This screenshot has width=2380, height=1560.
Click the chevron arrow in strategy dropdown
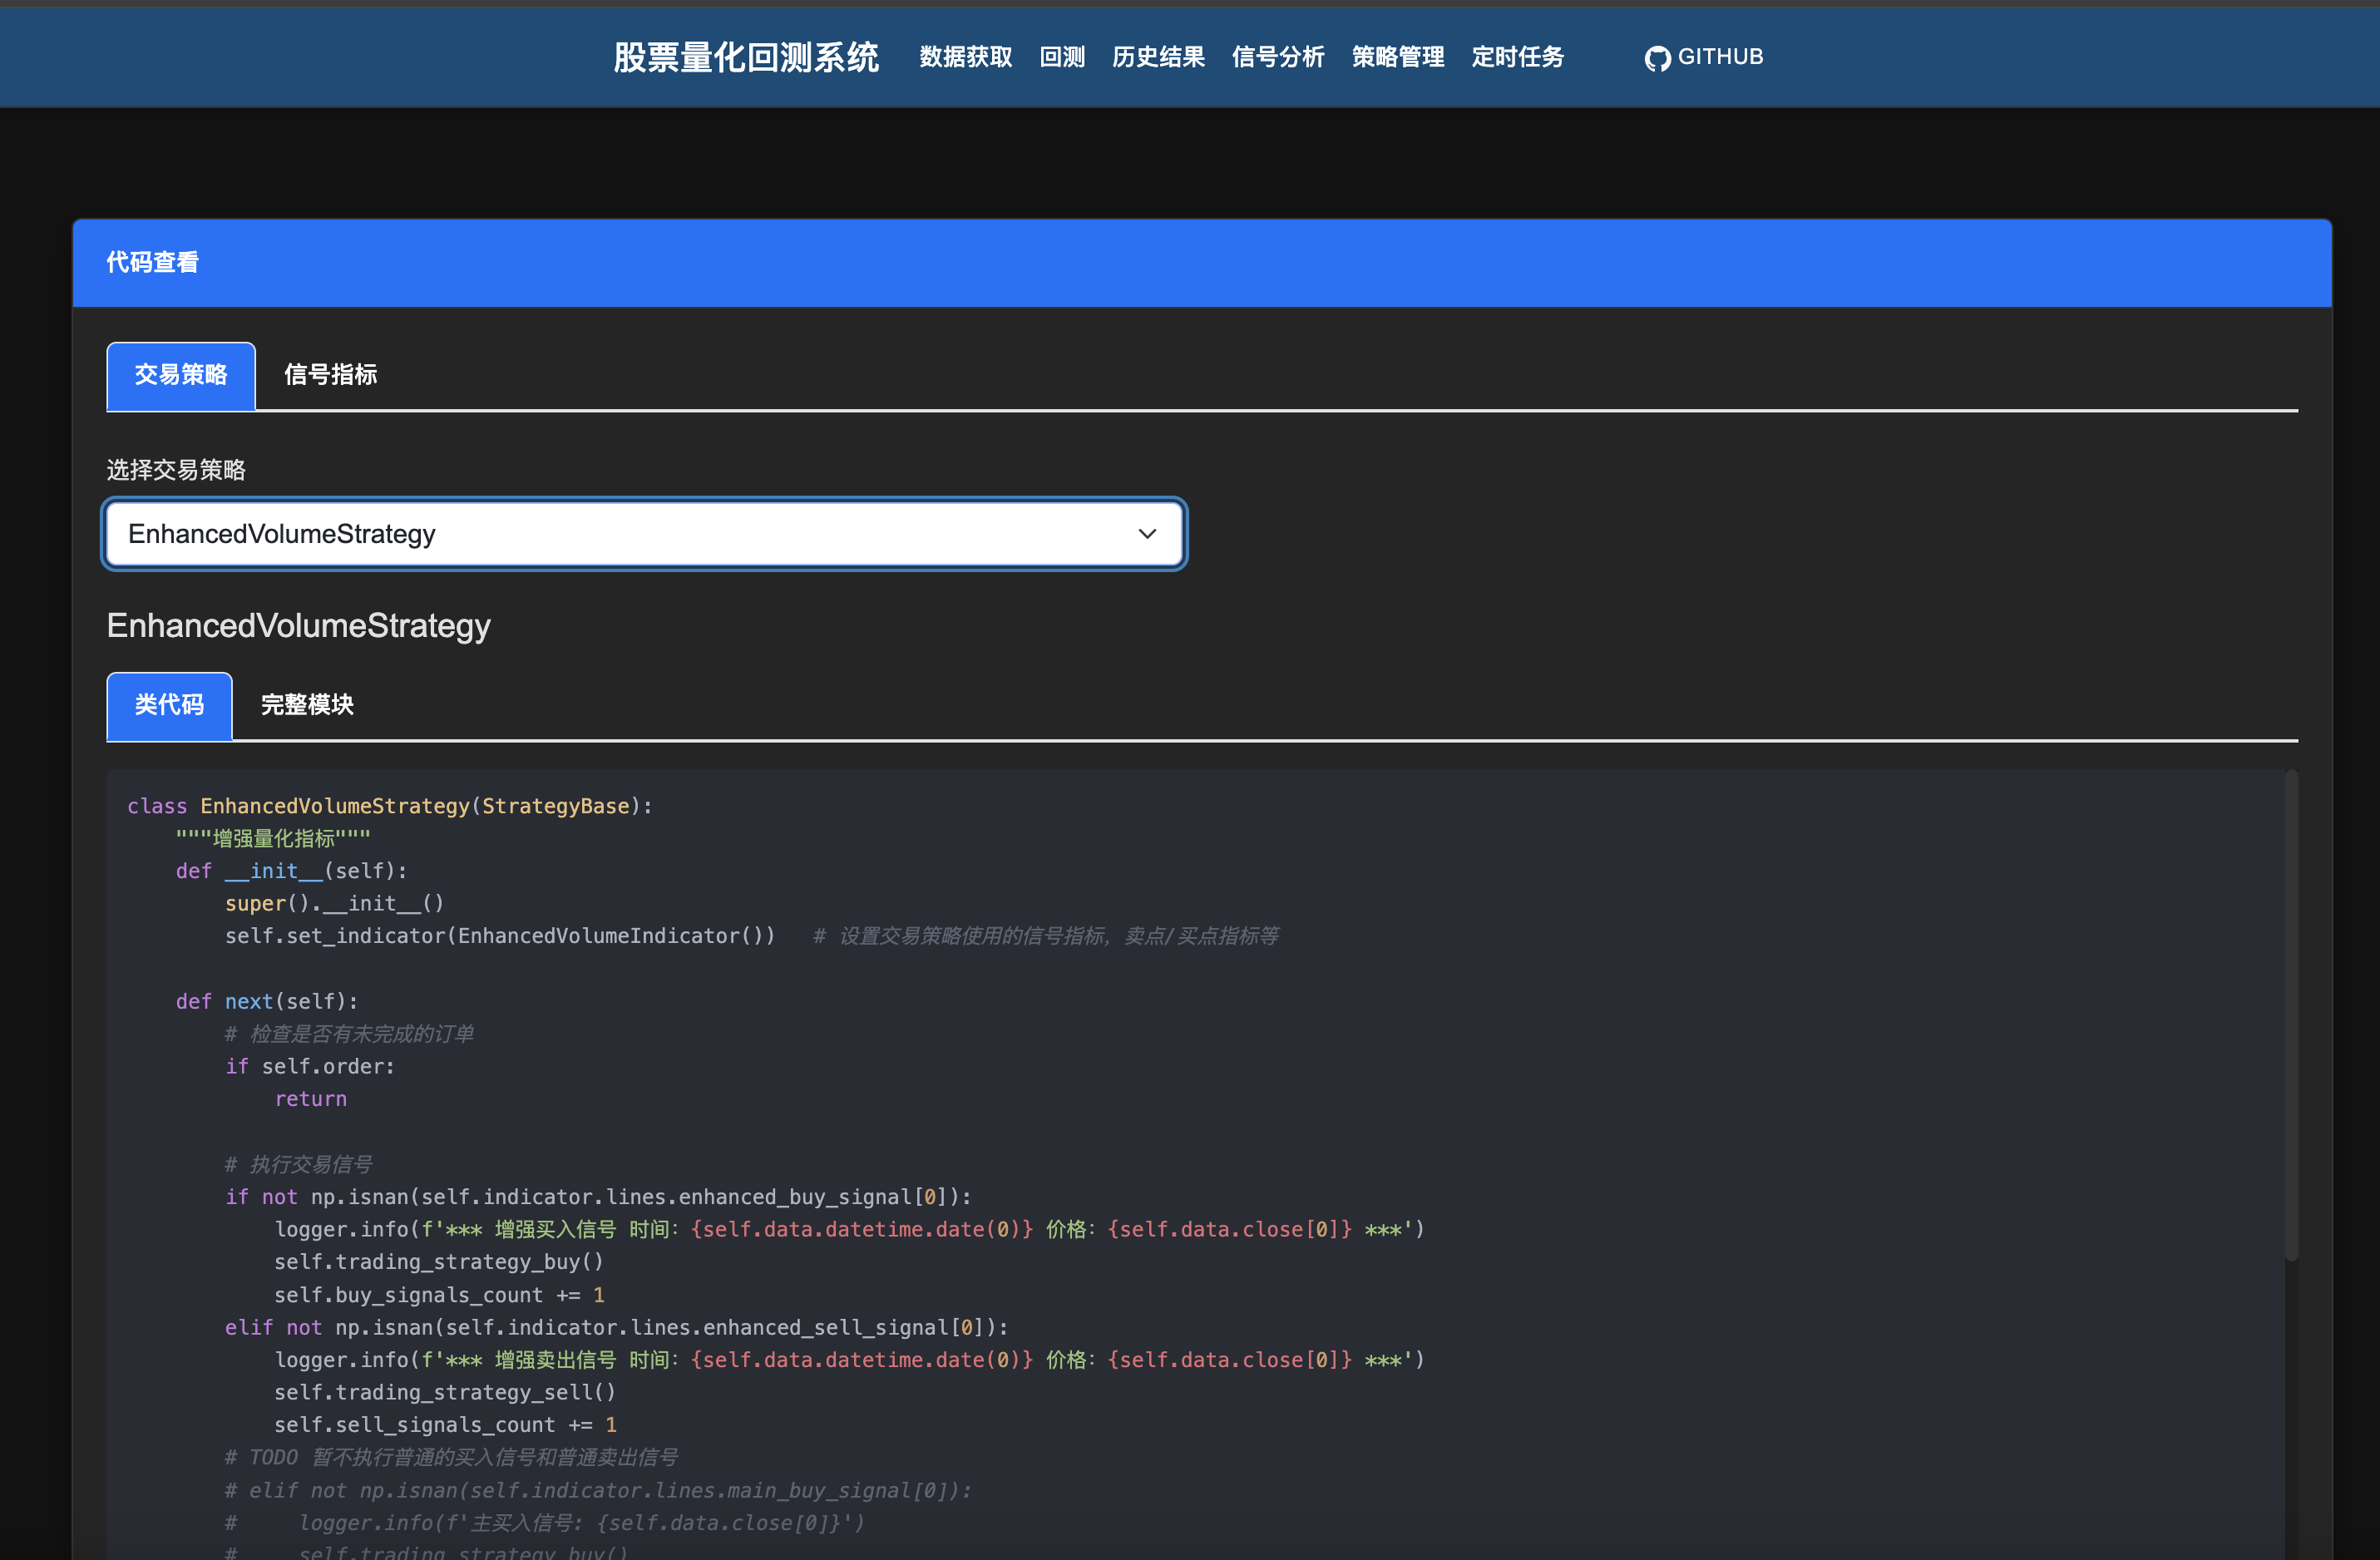click(1147, 534)
